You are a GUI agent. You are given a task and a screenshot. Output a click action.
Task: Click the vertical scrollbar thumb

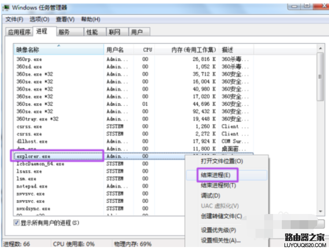(320, 77)
